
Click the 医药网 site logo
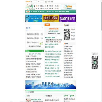coord(30,7)
